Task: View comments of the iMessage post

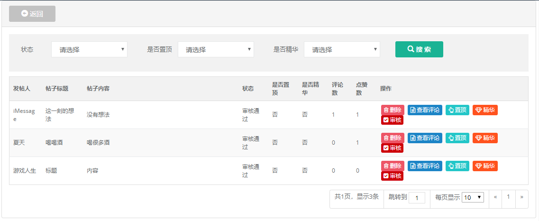Action: click(425, 110)
